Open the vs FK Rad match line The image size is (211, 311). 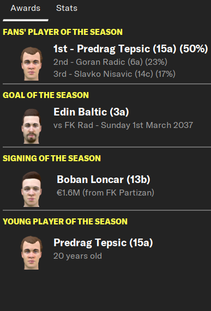(x=123, y=125)
